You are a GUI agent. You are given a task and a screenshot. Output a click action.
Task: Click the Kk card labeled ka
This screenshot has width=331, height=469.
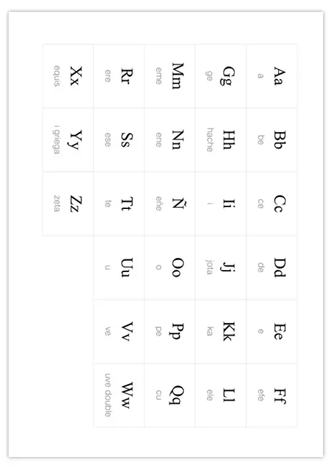coord(221,332)
